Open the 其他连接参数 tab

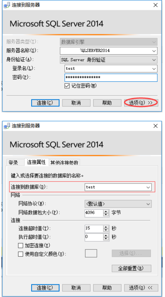pyautogui.click(x=64, y=162)
